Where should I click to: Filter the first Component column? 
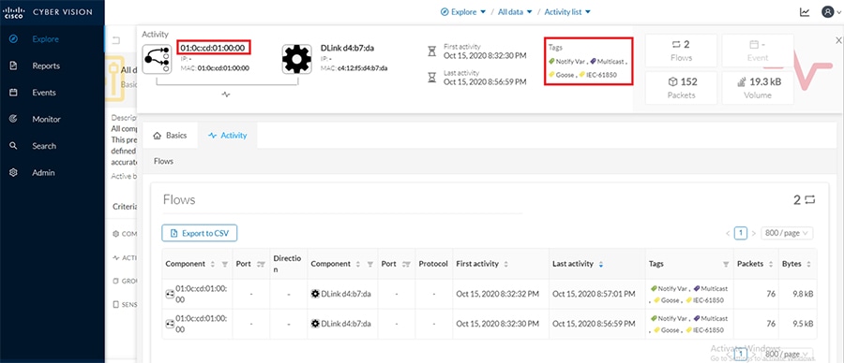tap(225, 264)
